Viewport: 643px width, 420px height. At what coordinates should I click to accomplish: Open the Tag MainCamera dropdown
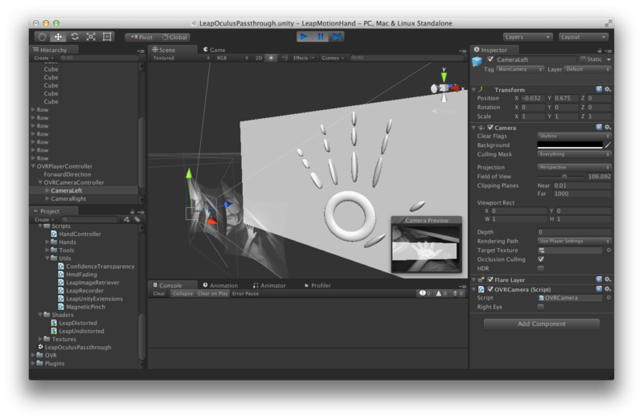[520, 69]
